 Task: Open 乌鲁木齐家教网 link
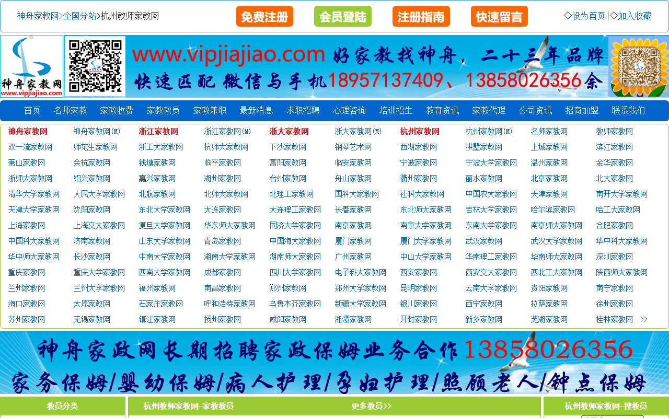point(295,304)
